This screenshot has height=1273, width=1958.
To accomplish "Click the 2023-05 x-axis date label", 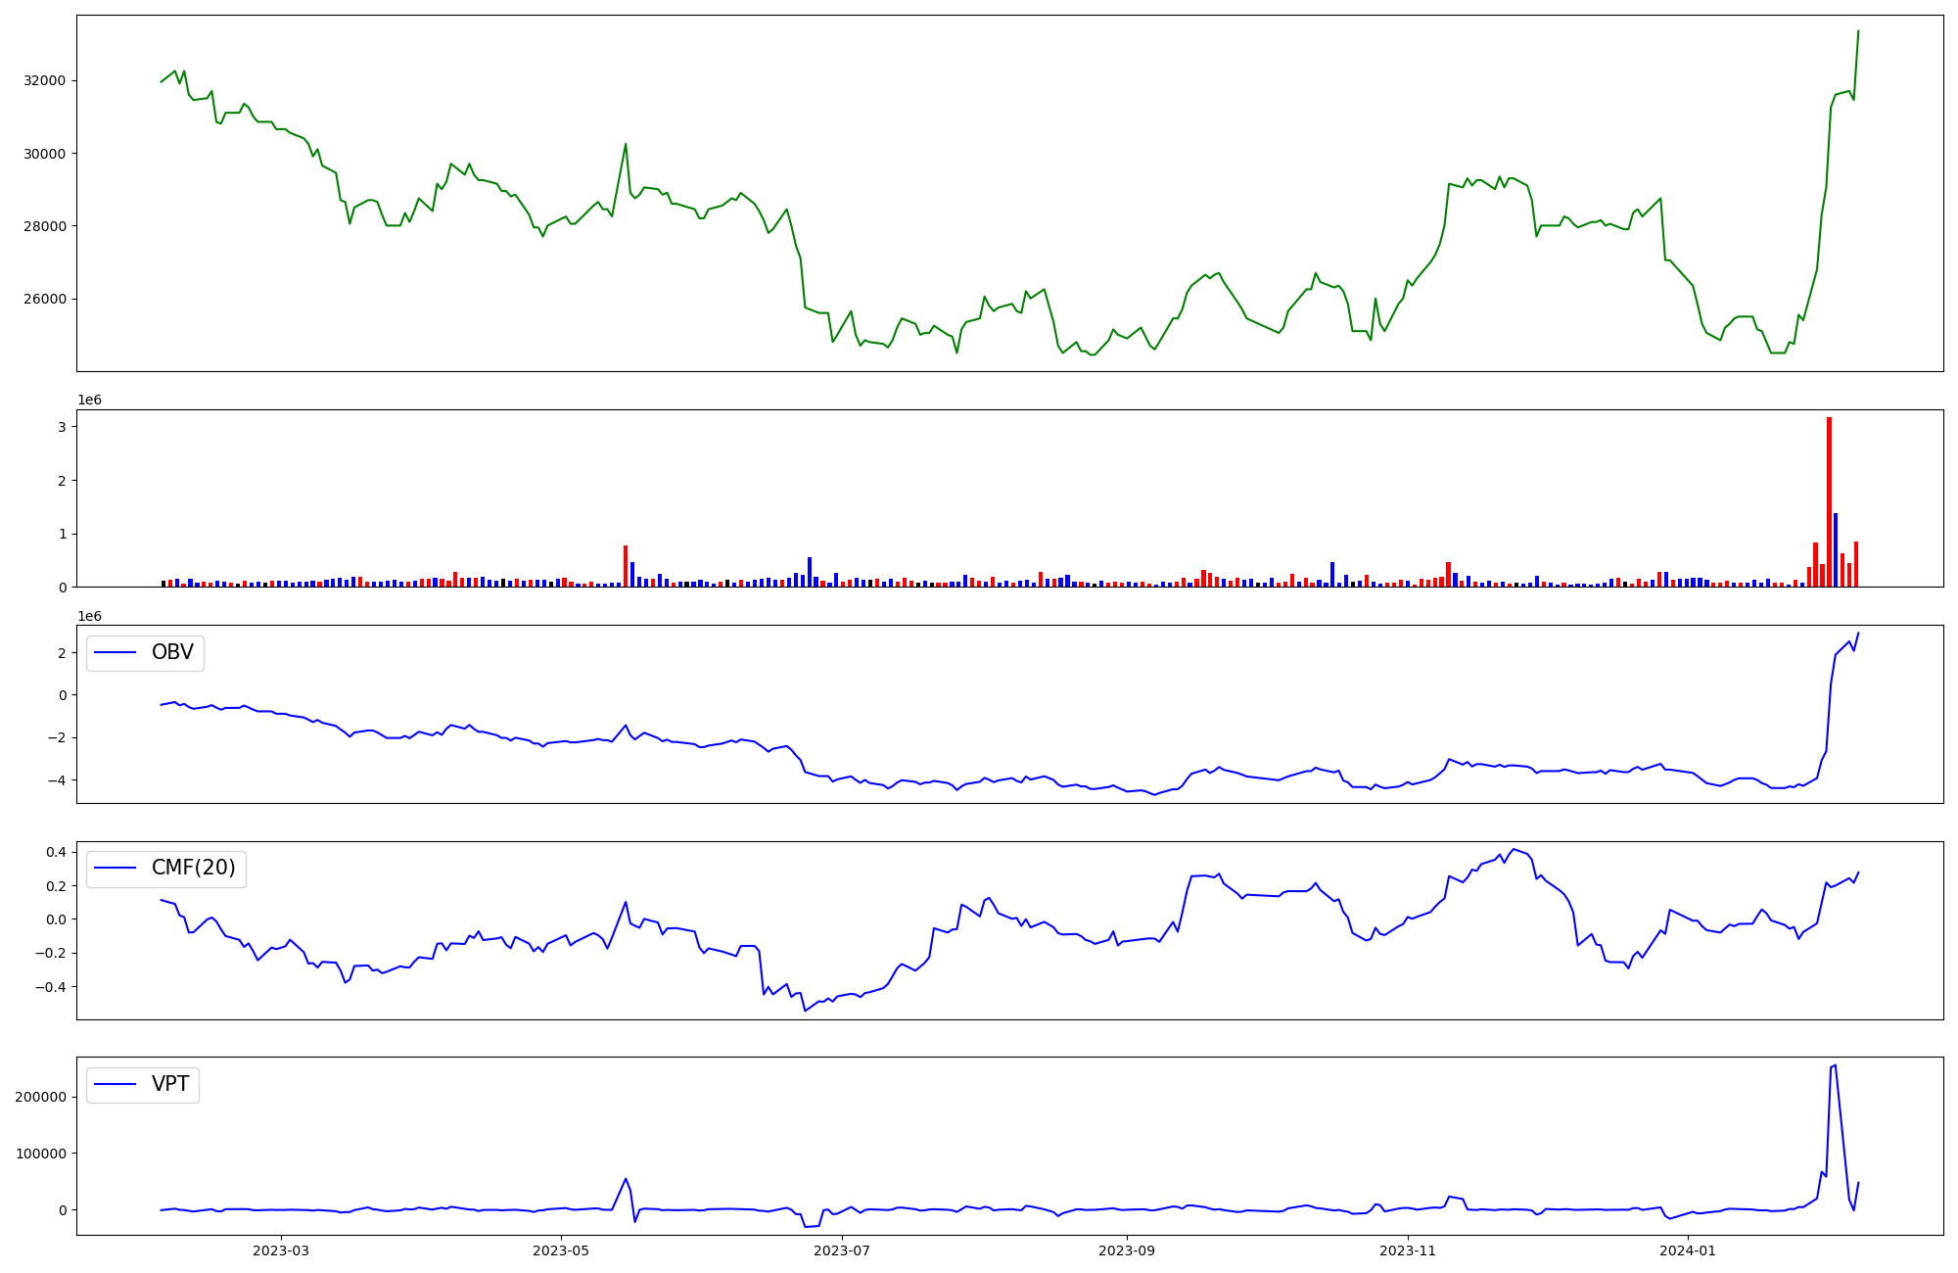I will point(561,1250).
